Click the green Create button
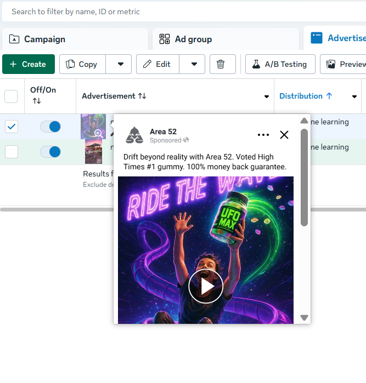The image size is (366, 383). [x=29, y=64]
